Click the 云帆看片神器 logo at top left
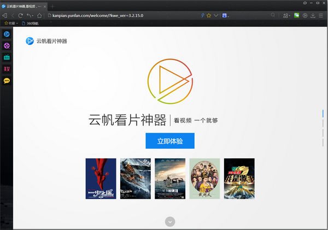The height and width of the screenshot is (230, 328). [x=46, y=41]
